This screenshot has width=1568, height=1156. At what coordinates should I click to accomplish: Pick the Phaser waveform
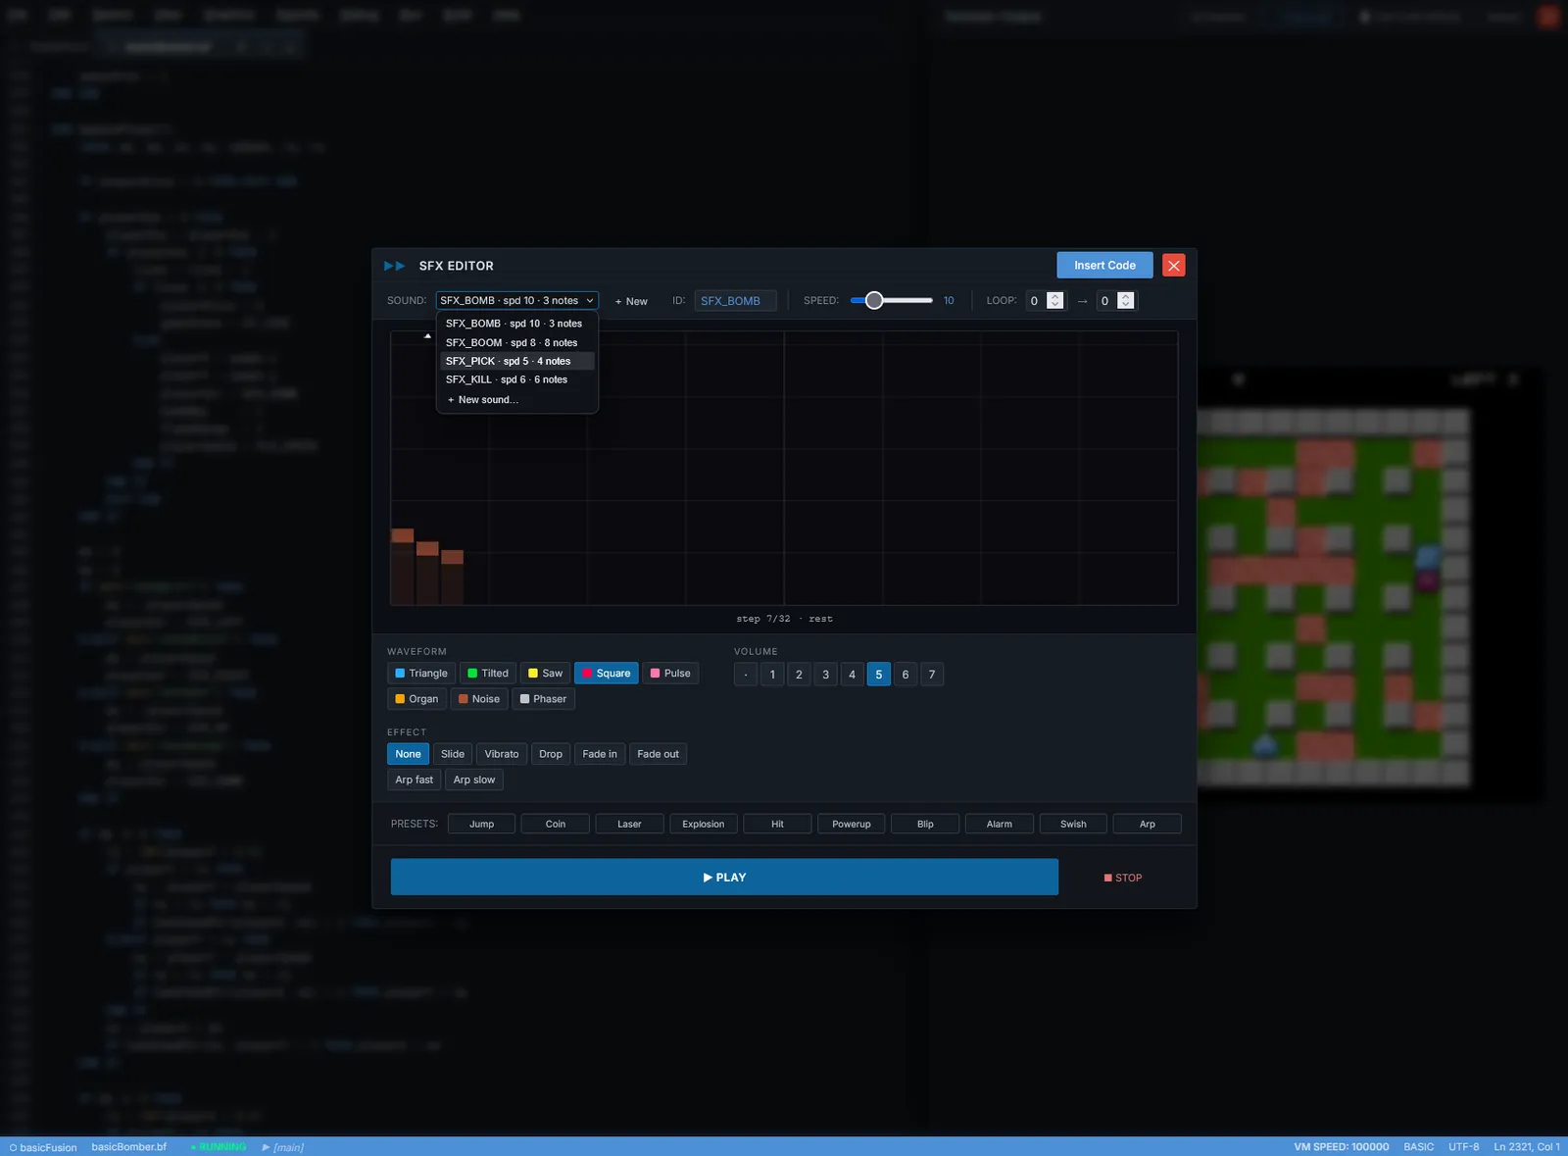[543, 699]
